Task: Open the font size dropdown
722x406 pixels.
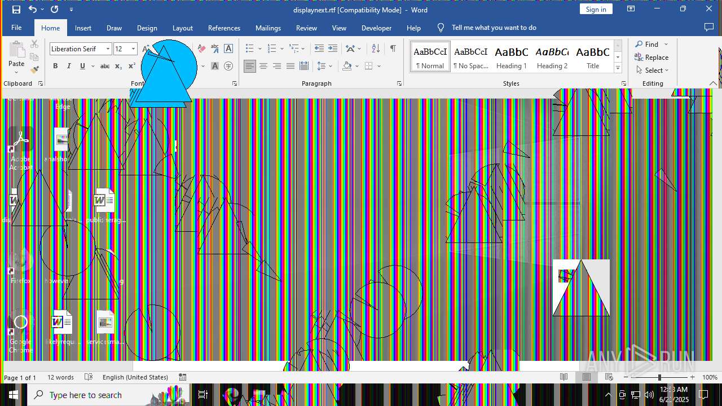Action: (133, 49)
